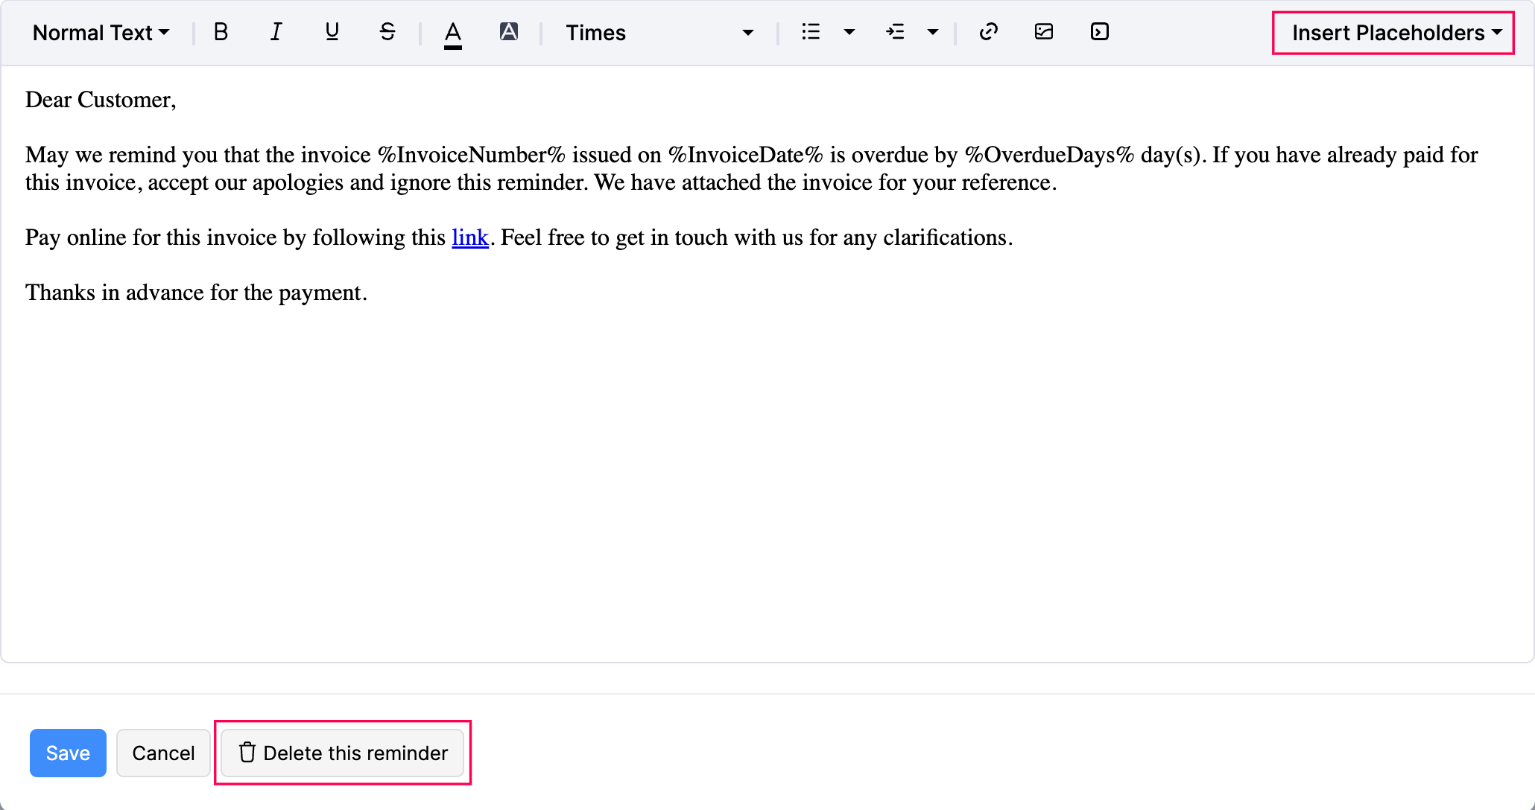Open the font color picker

click(x=453, y=34)
